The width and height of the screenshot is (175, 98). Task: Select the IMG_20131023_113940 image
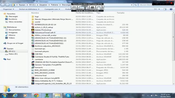pyautogui.click(x=45, y=70)
